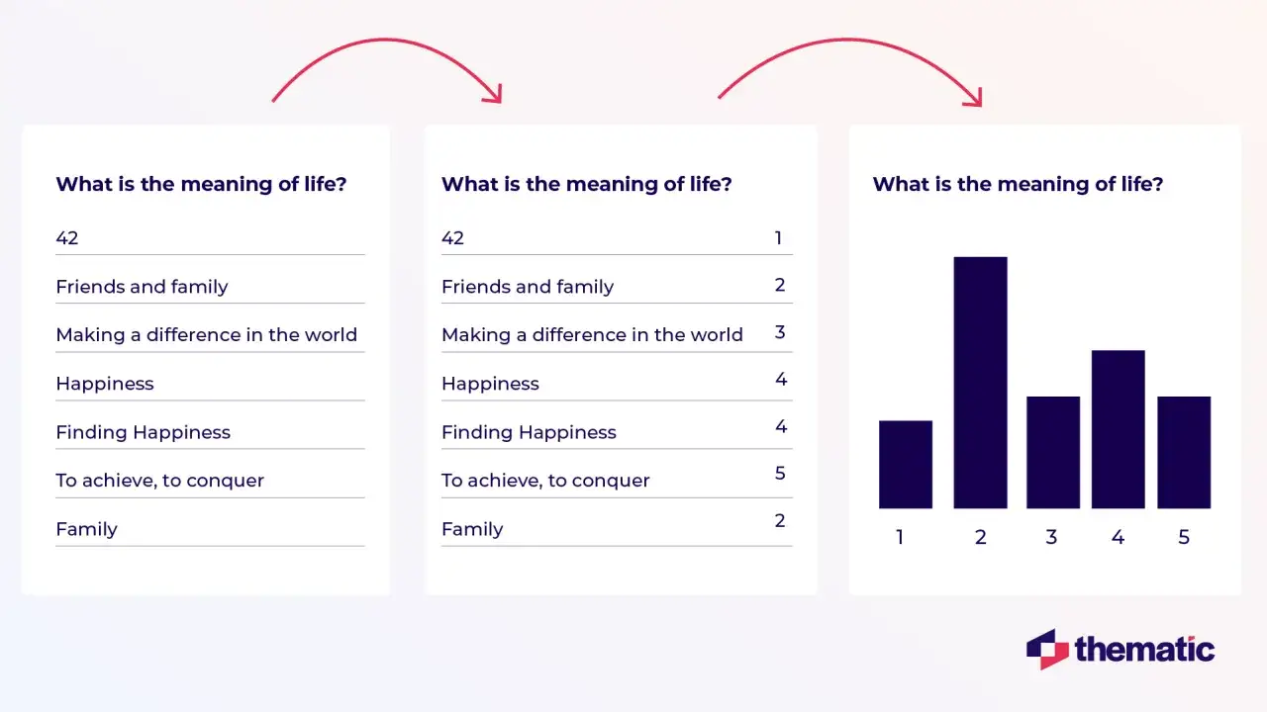This screenshot has height=712, width=1267.
Task: Select the bar for category 4
Action: coord(1119,429)
